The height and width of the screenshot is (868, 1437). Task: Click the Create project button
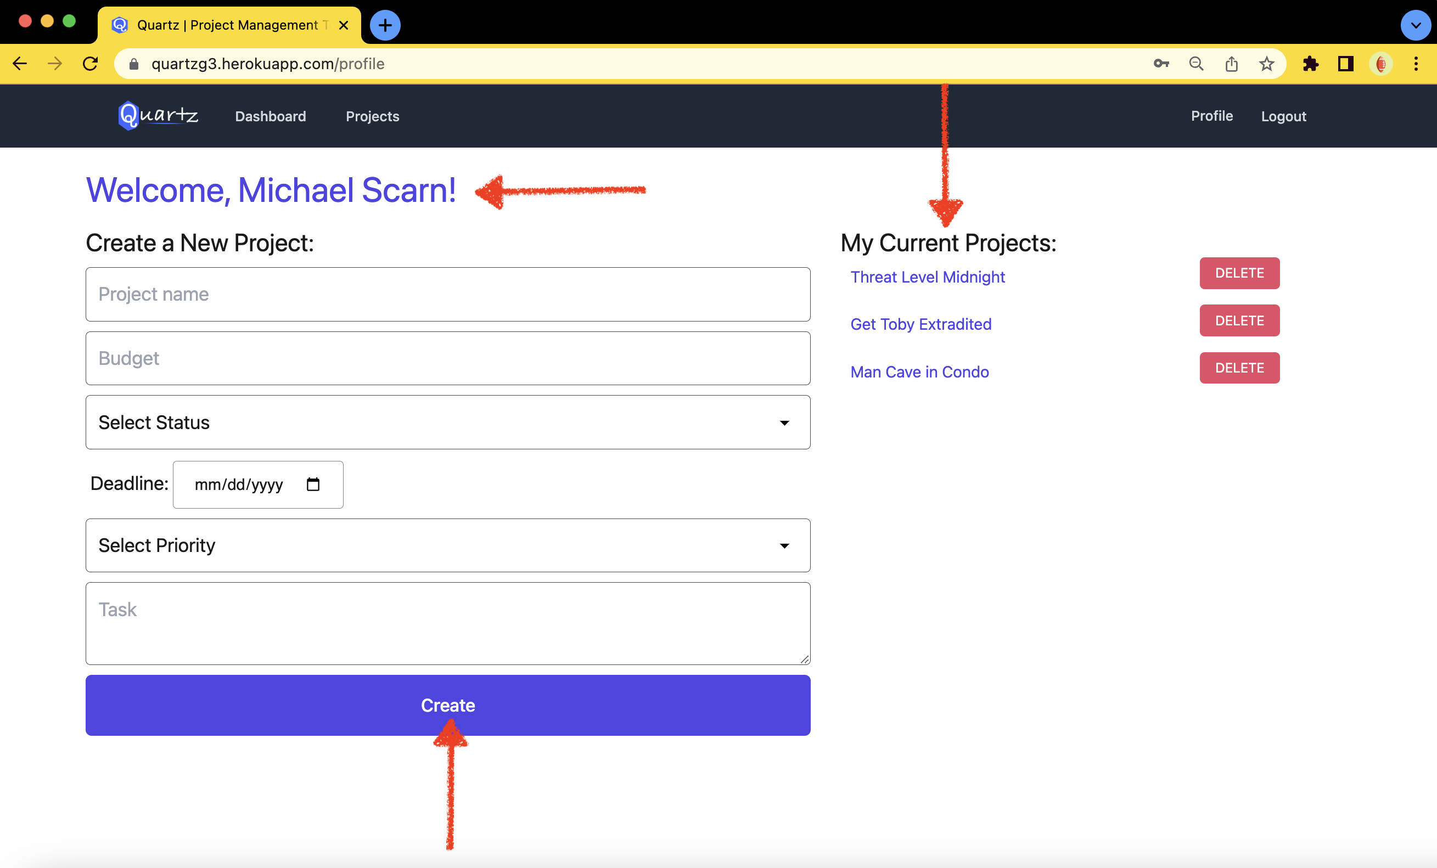[x=446, y=705]
